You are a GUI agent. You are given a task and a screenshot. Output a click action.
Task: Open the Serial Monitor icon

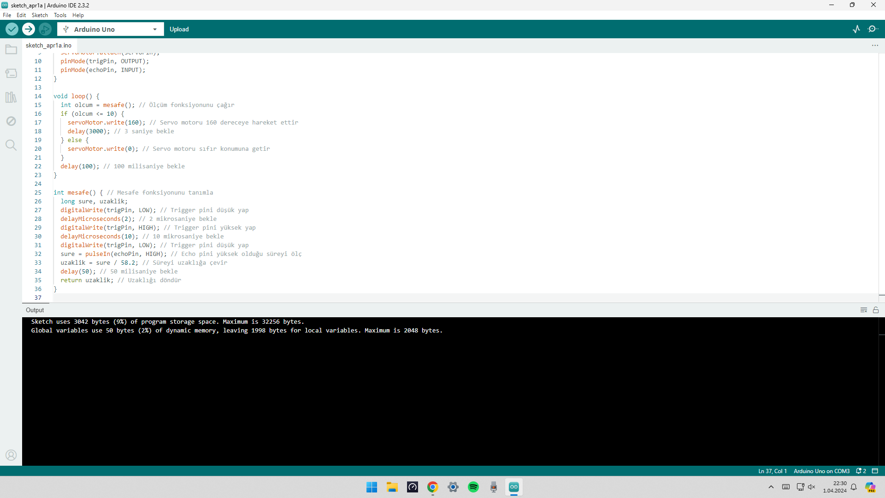(873, 29)
